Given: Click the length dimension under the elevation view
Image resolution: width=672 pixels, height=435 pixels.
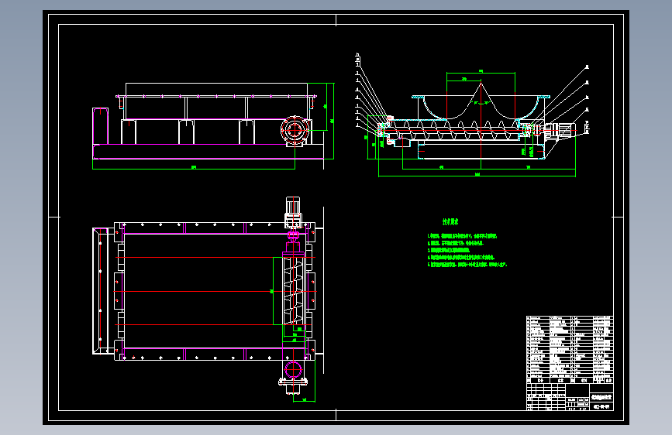Looking at the screenshot, I should [x=194, y=168].
